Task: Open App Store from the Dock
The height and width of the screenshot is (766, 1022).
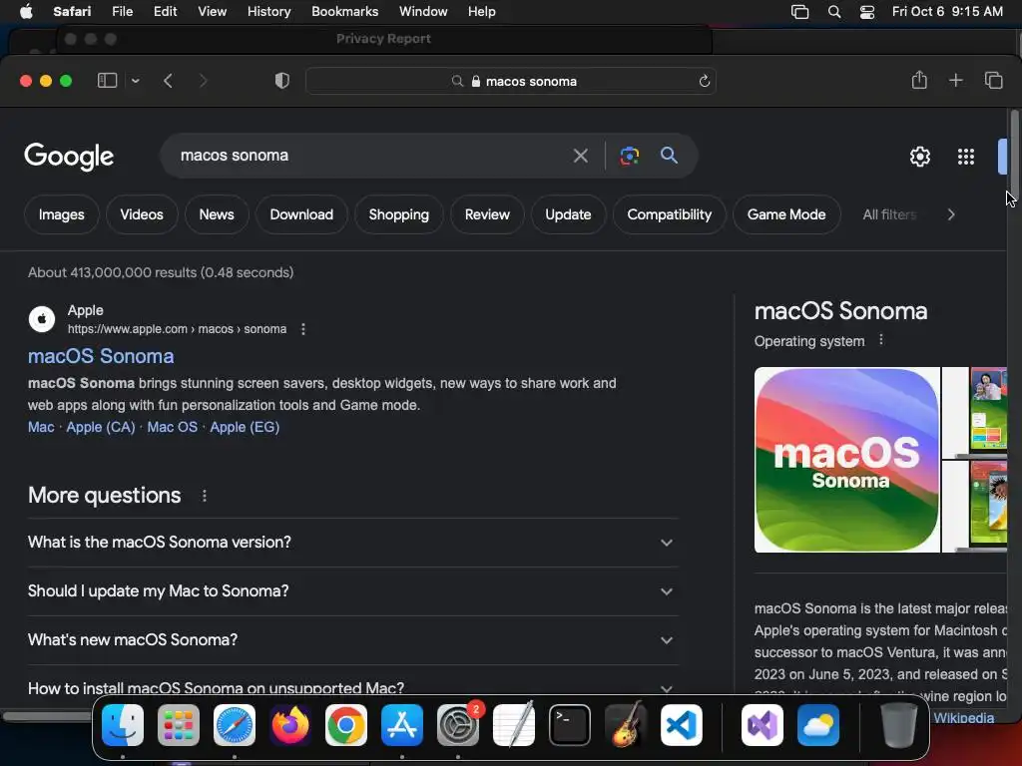Action: (402, 725)
